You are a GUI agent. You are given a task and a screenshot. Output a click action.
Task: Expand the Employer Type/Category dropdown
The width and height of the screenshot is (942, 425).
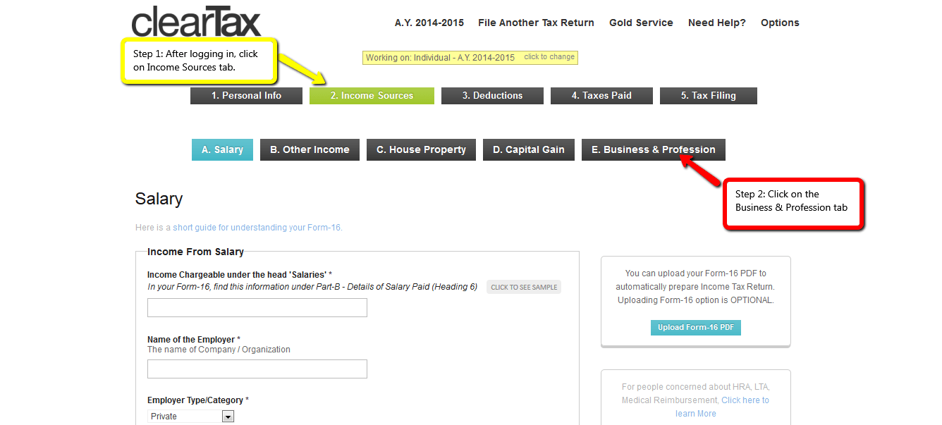pos(190,417)
